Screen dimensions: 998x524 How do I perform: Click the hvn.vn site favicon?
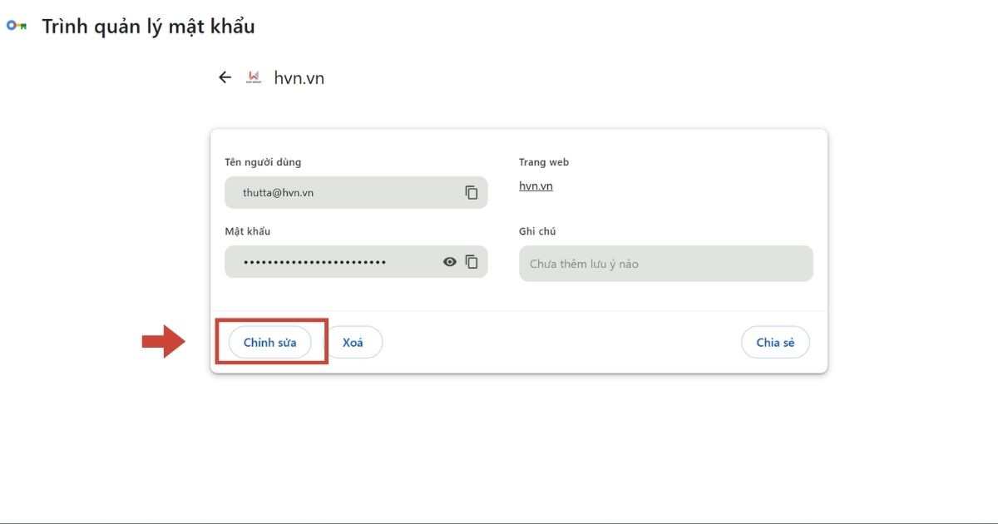click(254, 77)
